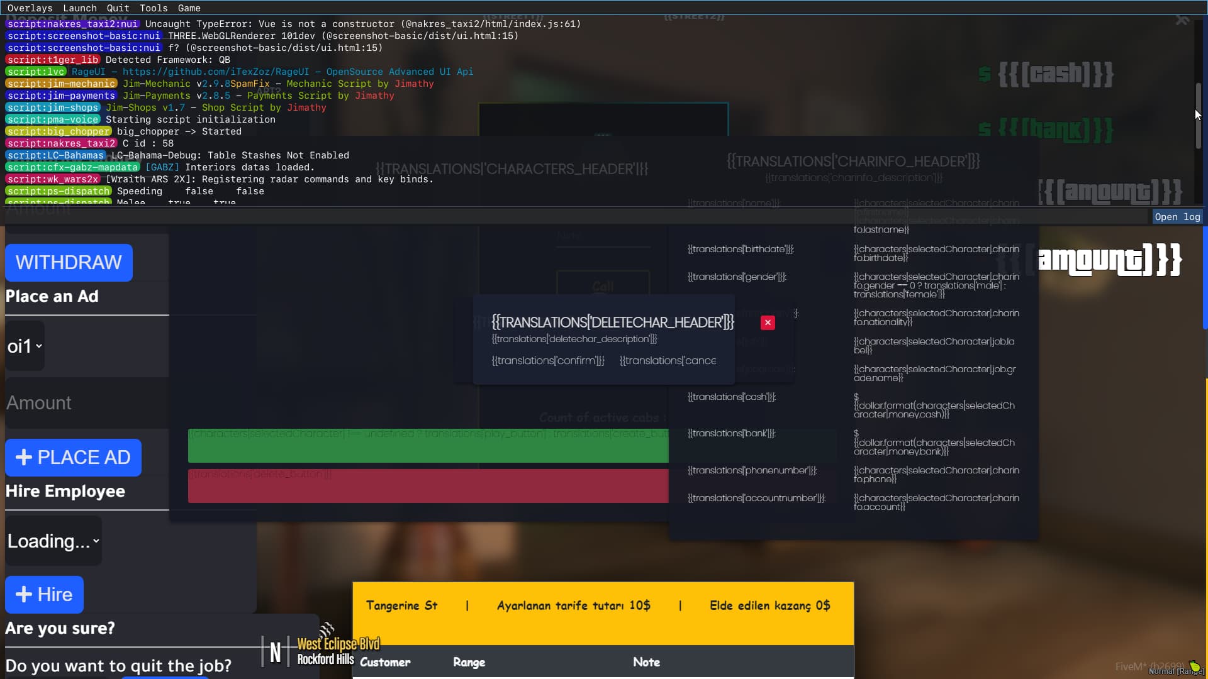Click the blue WITHDRAW button

click(x=69, y=262)
